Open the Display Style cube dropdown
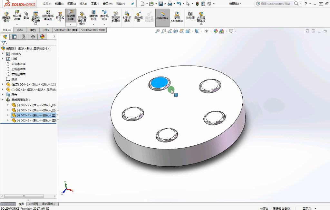Image resolution: width=330 pixels, height=210 pixels. pos(197,31)
